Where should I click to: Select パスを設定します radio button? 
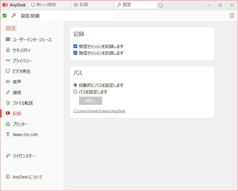point(75,92)
